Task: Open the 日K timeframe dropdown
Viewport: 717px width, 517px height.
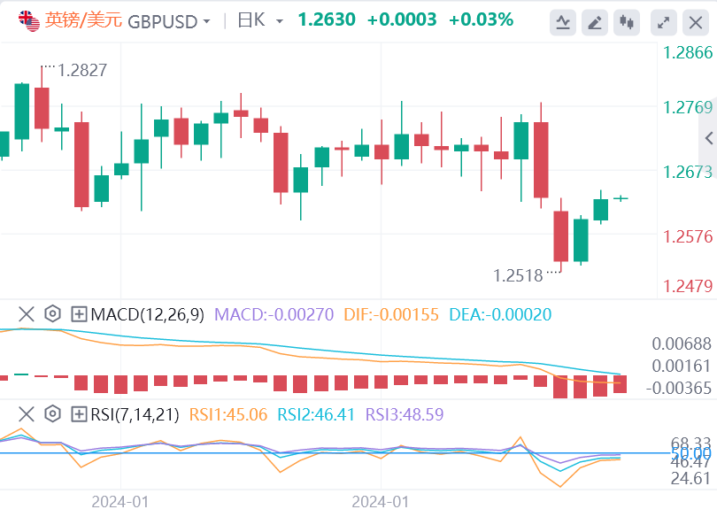Action: coord(280,21)
